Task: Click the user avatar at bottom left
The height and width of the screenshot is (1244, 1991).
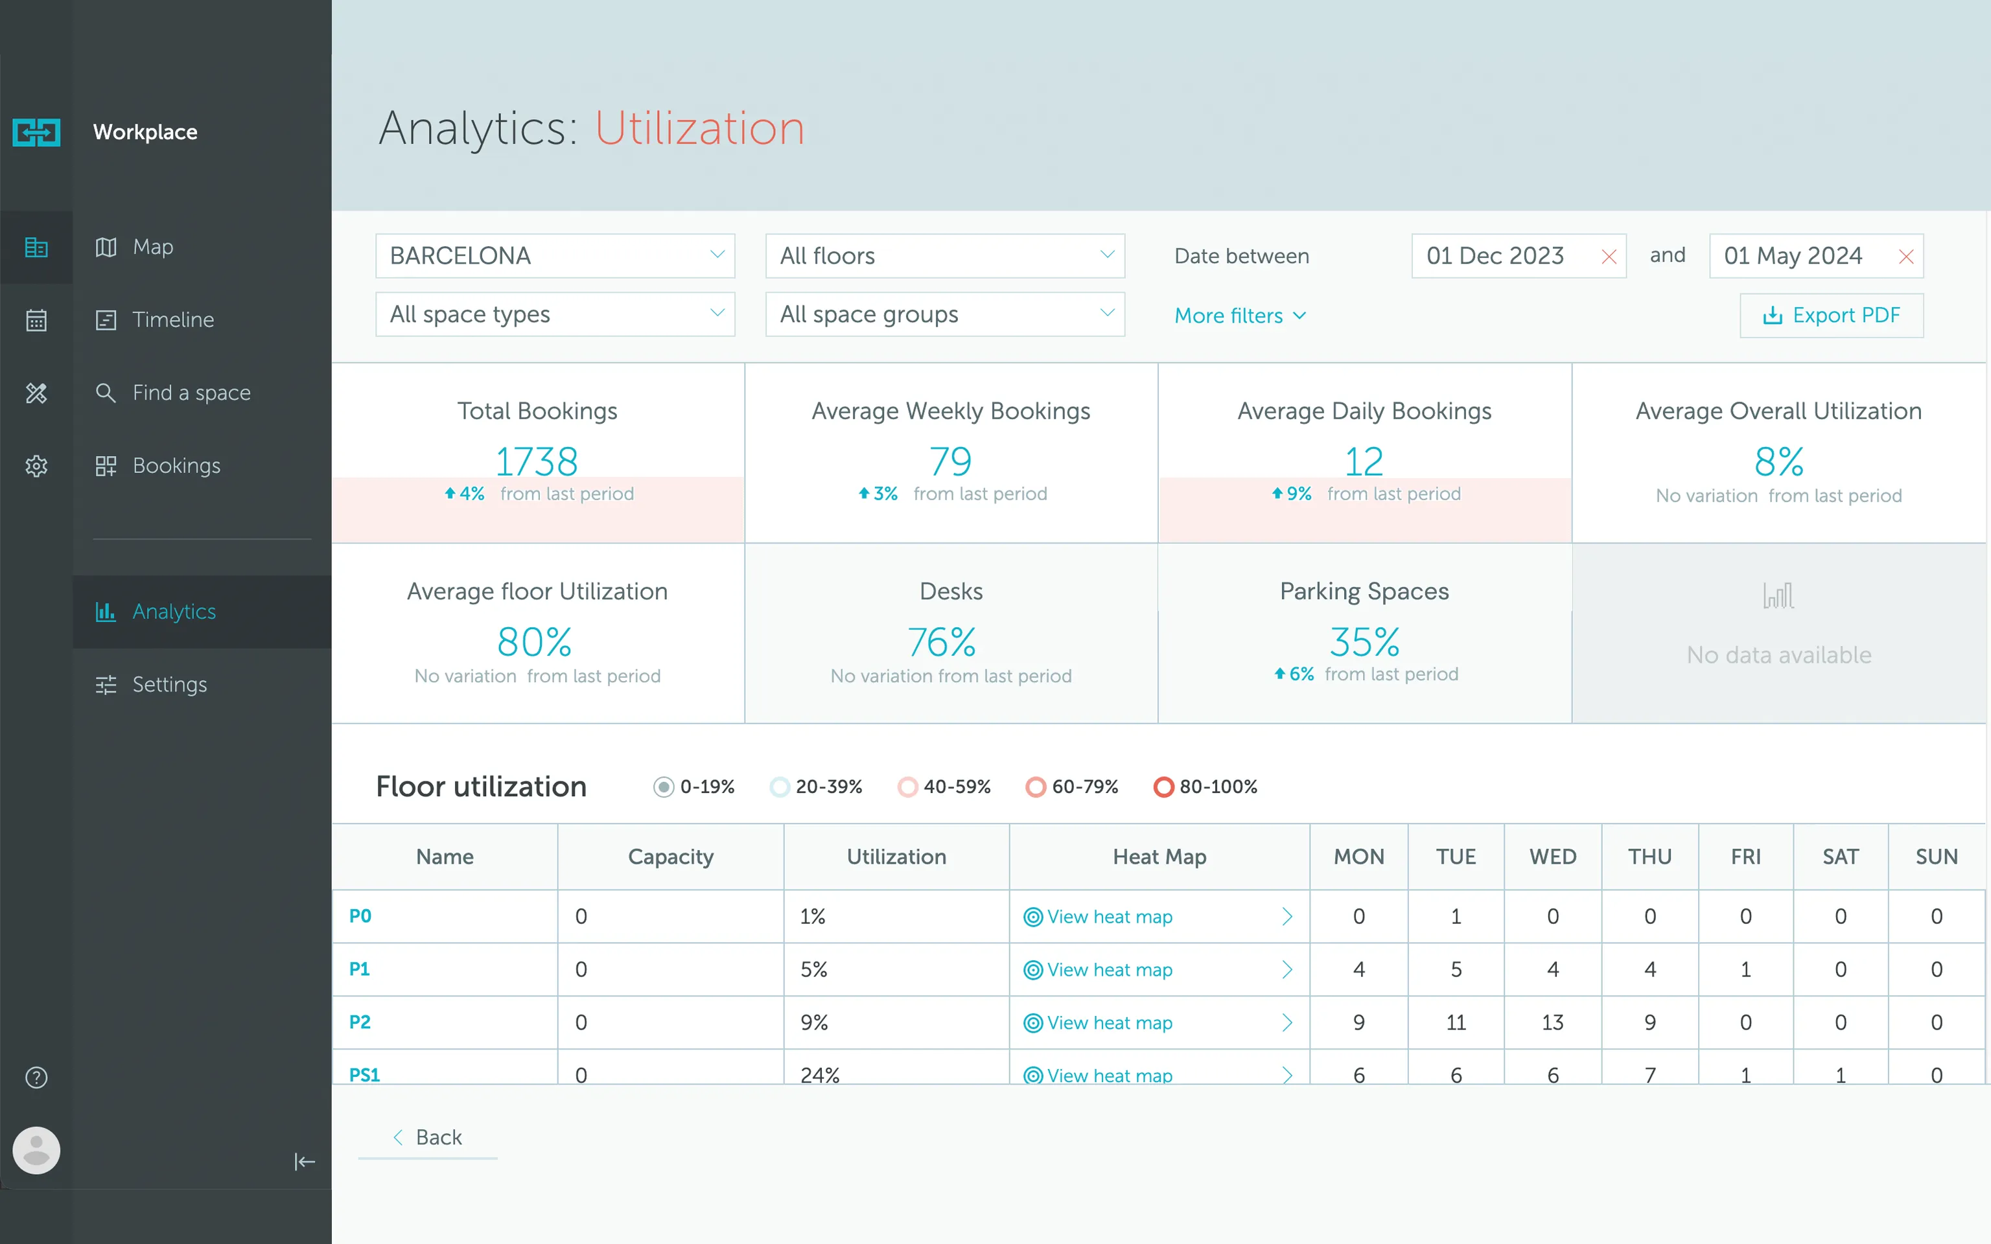Action: tap(36, 1150)
